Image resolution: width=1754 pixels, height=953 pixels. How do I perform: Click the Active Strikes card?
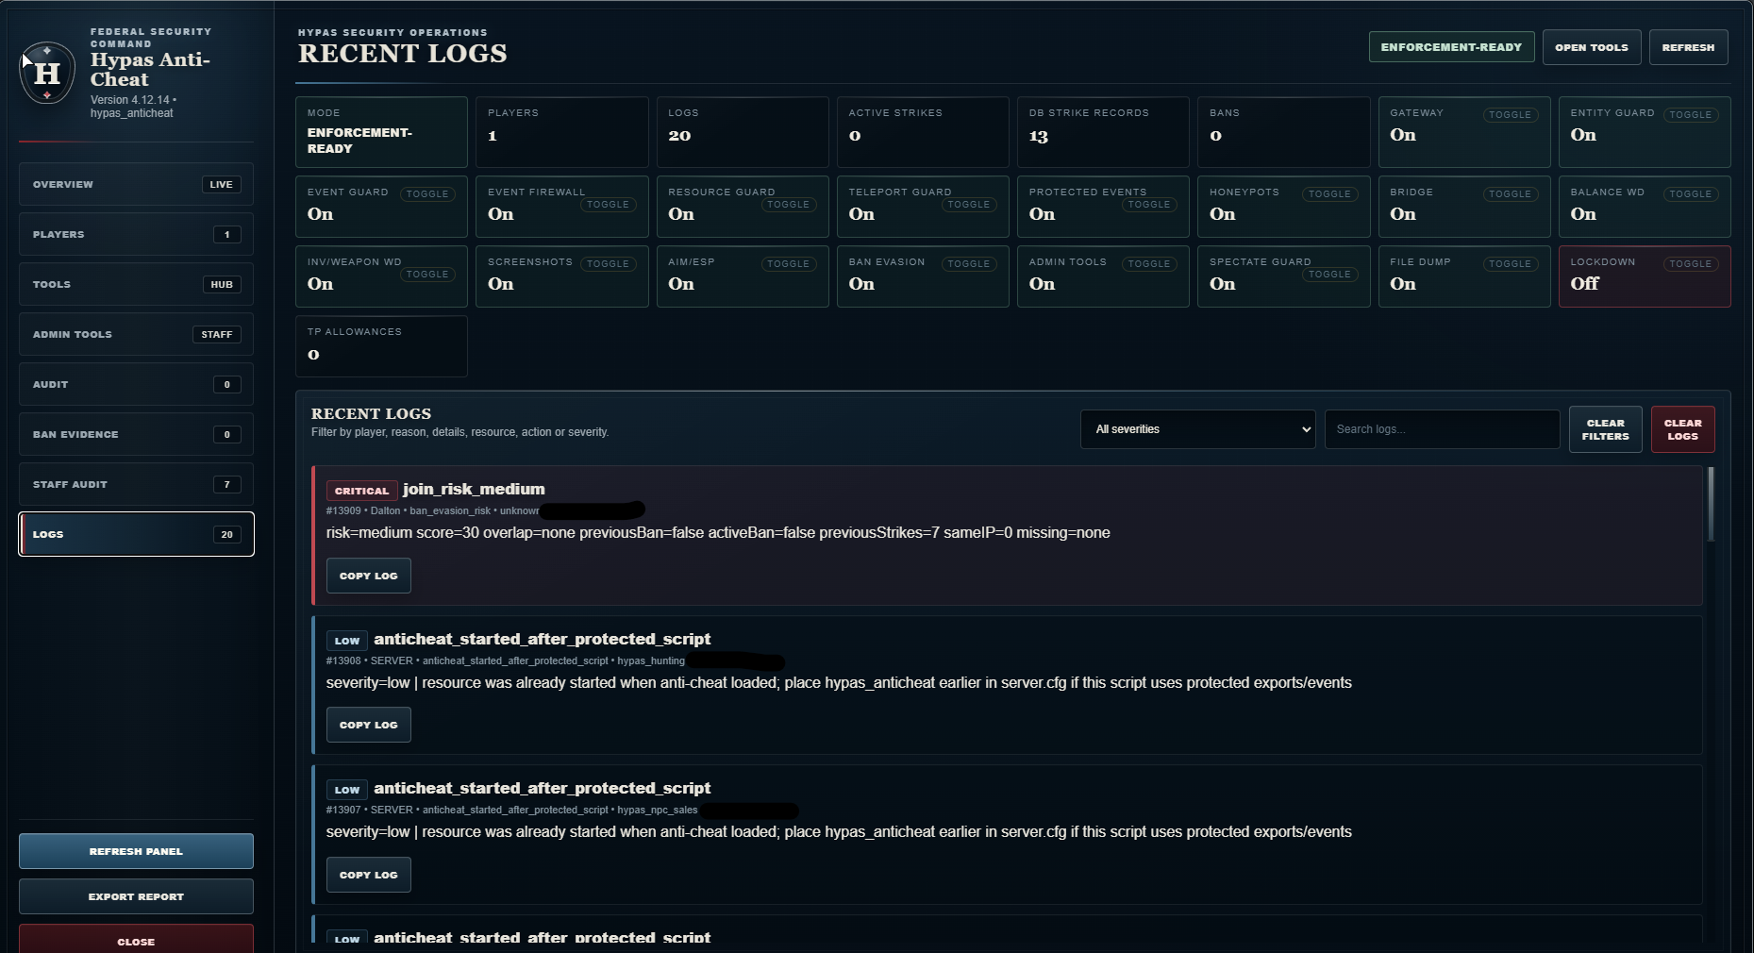coord(923,132)
